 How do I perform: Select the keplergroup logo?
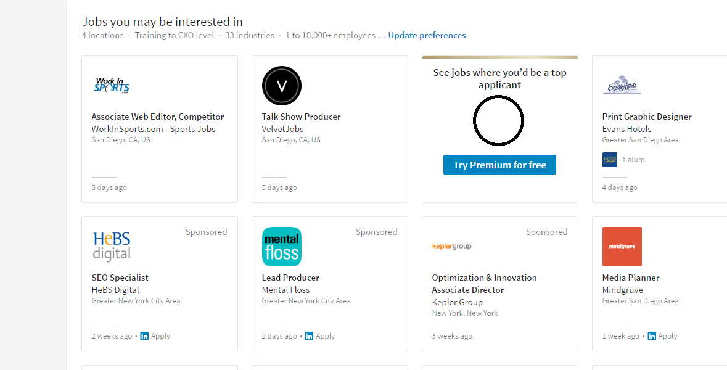[451, 246]
